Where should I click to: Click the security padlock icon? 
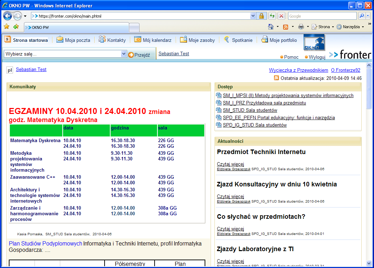(x=261, y=16)
